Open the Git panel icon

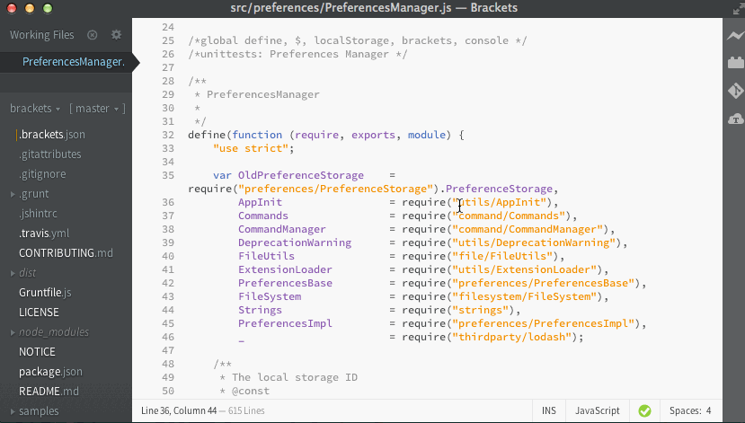point(734,91)
